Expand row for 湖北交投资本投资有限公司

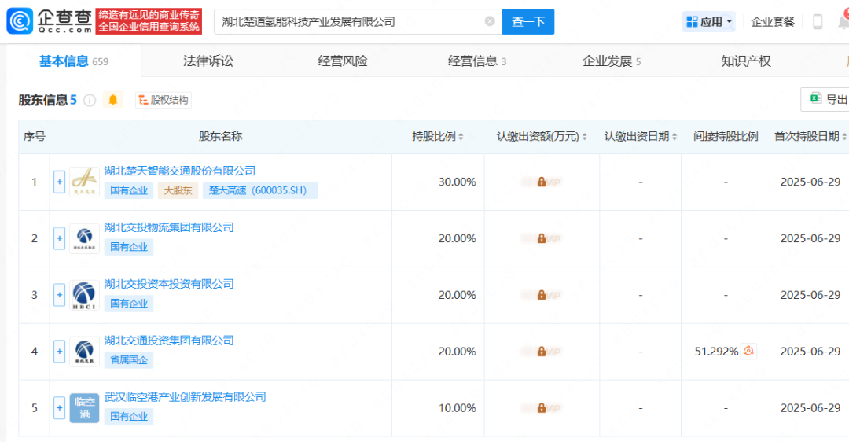(x=60, y=295)
